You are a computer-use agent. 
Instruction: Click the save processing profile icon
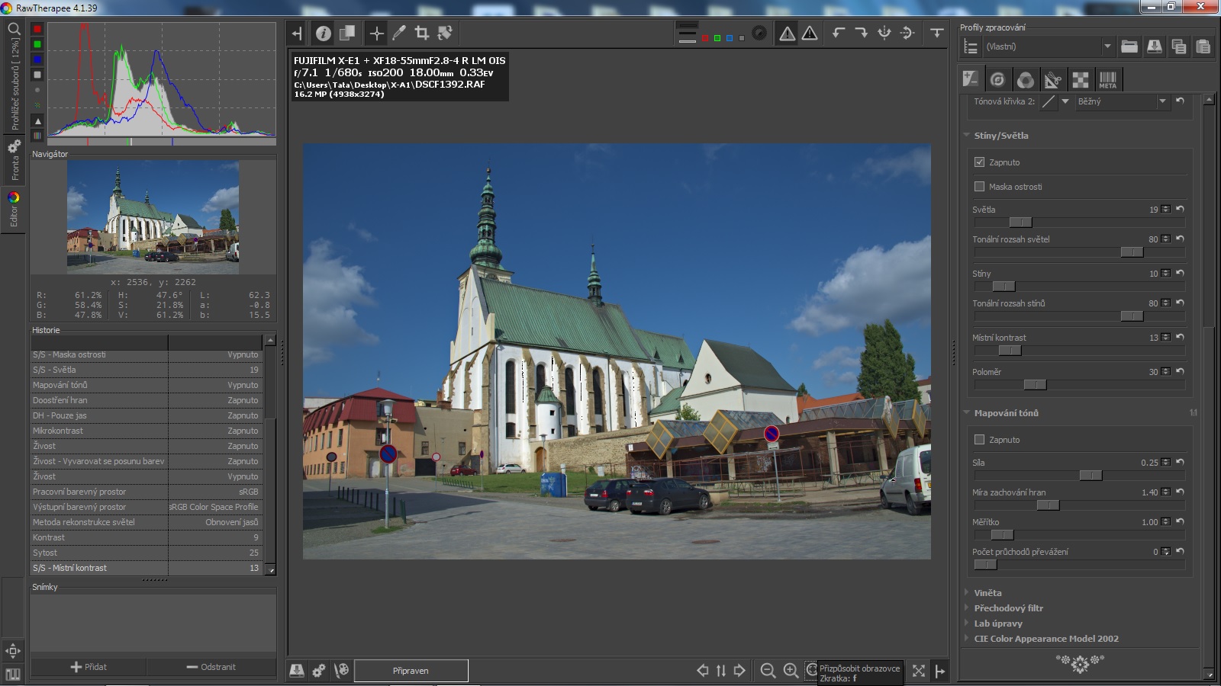[x=1154, y=46]
